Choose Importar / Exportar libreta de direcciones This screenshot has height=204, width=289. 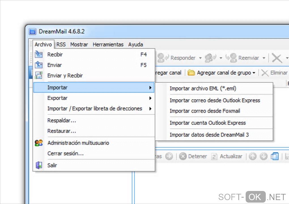(x=94, y=109)
